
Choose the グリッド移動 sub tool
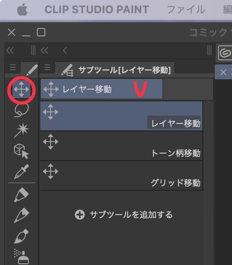coord(121,175)
